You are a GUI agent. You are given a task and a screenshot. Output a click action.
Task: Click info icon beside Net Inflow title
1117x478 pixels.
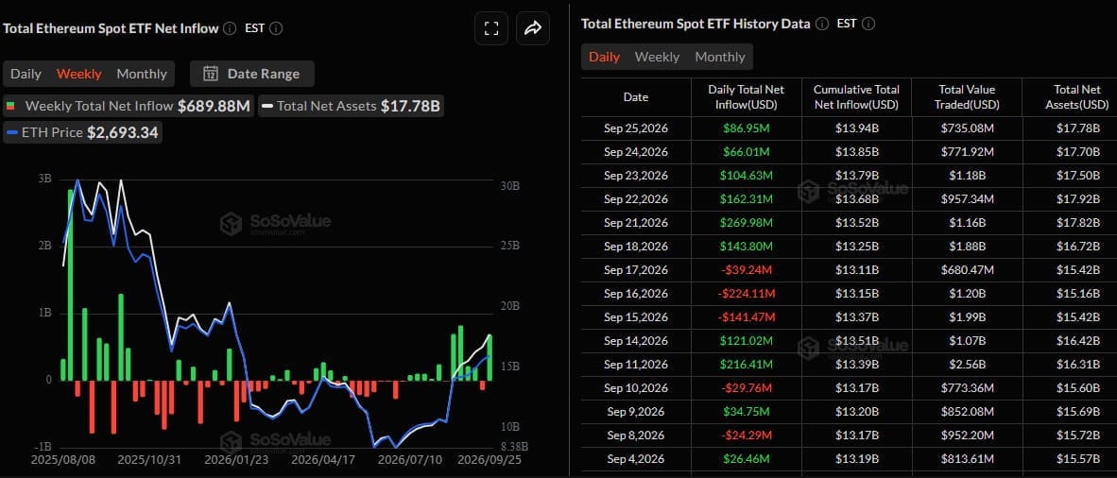(x=230, y=28)
